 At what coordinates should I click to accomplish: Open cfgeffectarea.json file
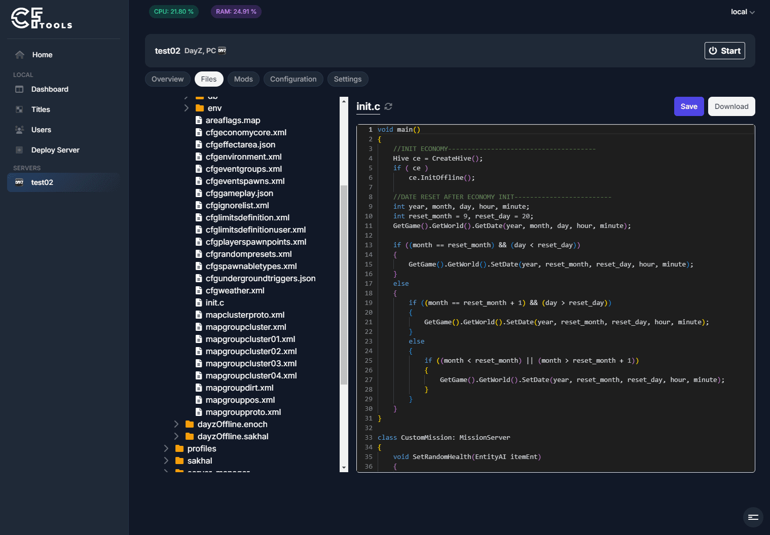click(241, 144)
